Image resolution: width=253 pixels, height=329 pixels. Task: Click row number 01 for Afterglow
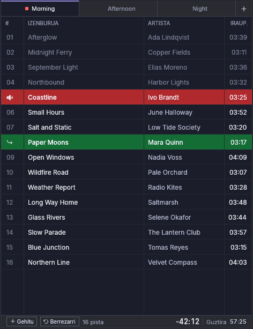[x=10, y=38]
